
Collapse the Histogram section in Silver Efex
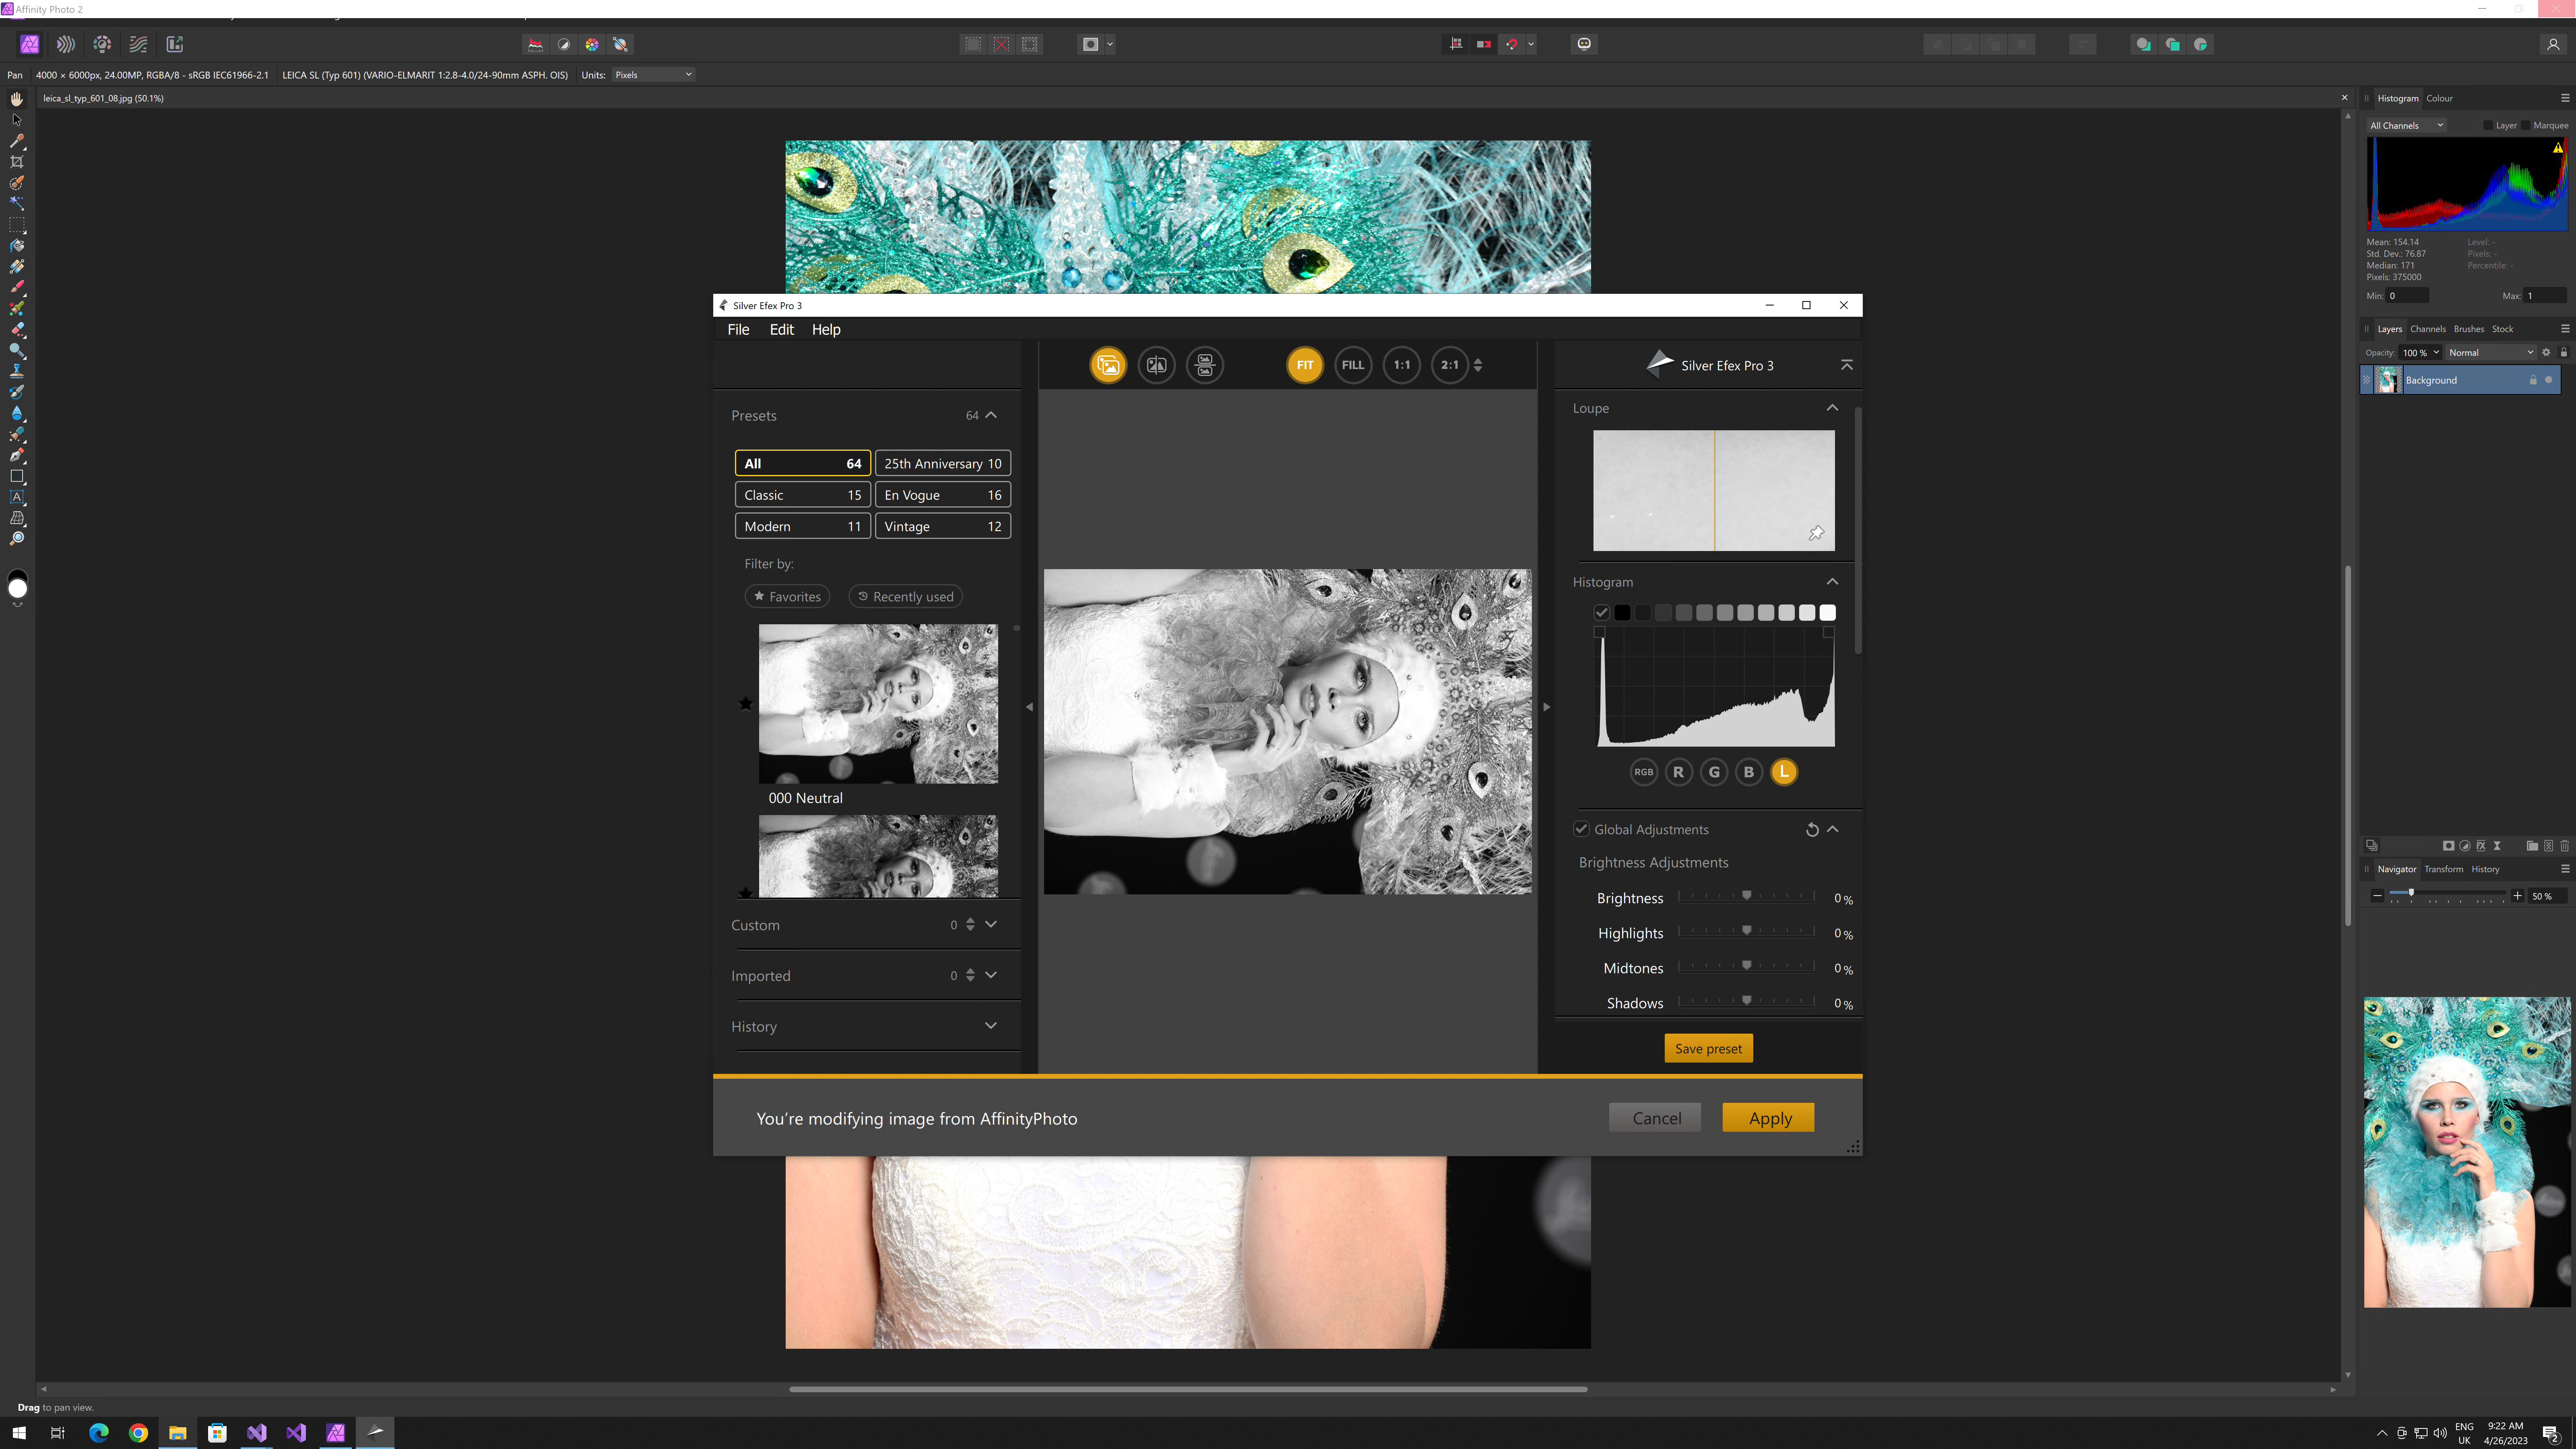tap(1832, 582)
